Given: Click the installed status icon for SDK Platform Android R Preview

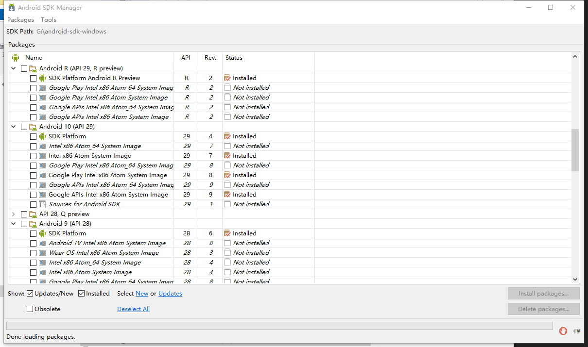Looking at the screenshot, I should (227, 78).
